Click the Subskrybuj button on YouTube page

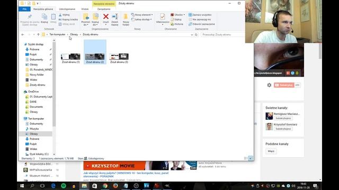pos(284,85)
